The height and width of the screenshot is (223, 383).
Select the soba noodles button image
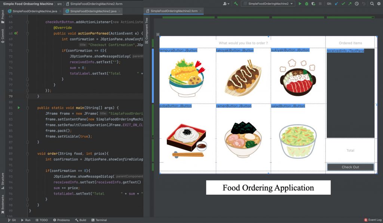coord(187,141)
